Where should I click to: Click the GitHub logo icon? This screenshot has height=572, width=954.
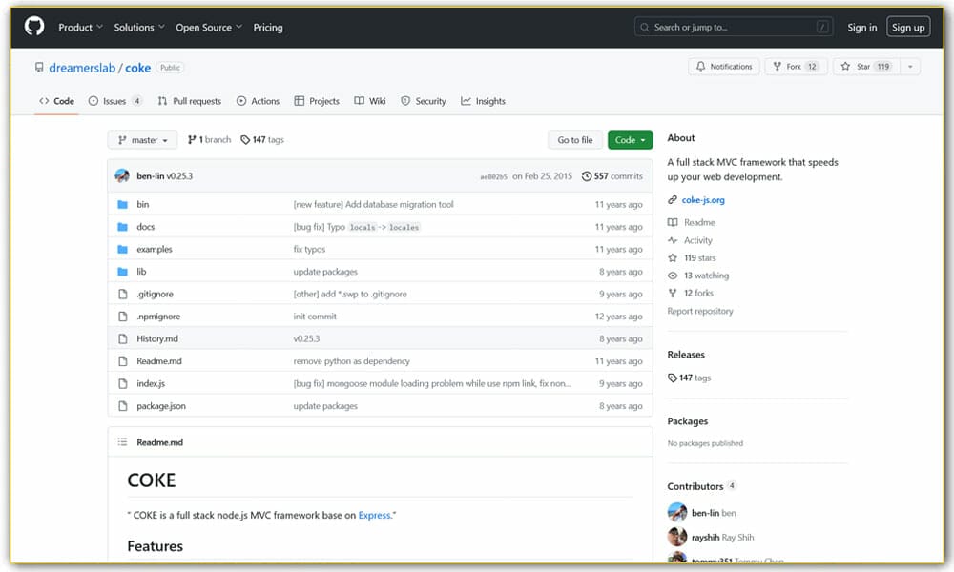34,27
